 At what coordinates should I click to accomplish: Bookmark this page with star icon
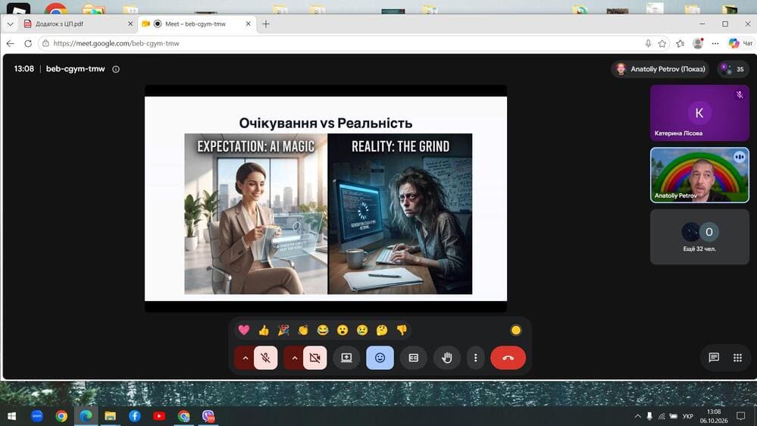pyautogui.click(x=662, y=43)
